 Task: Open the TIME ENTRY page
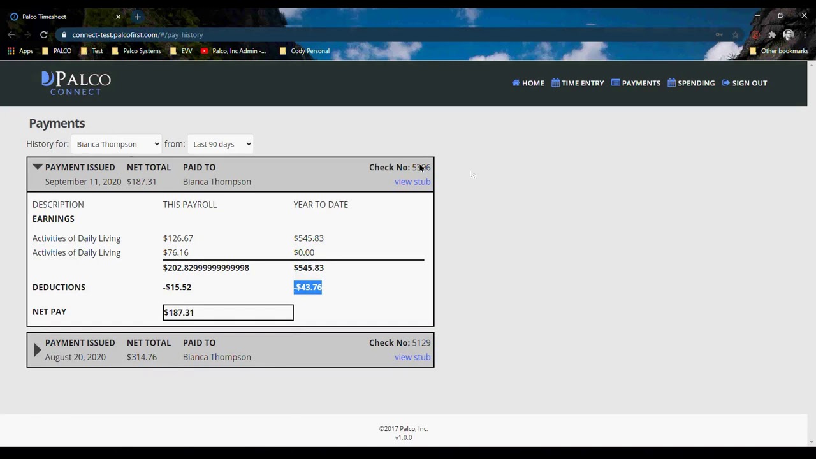pos(578,83)
